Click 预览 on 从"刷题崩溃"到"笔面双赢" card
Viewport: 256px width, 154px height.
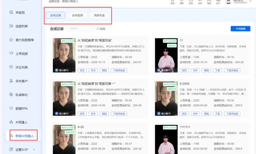coord(82,70)
